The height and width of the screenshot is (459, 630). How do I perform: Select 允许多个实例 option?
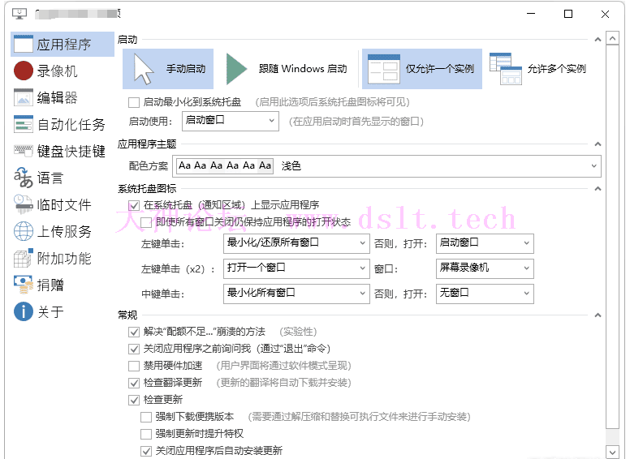(538, 69)
